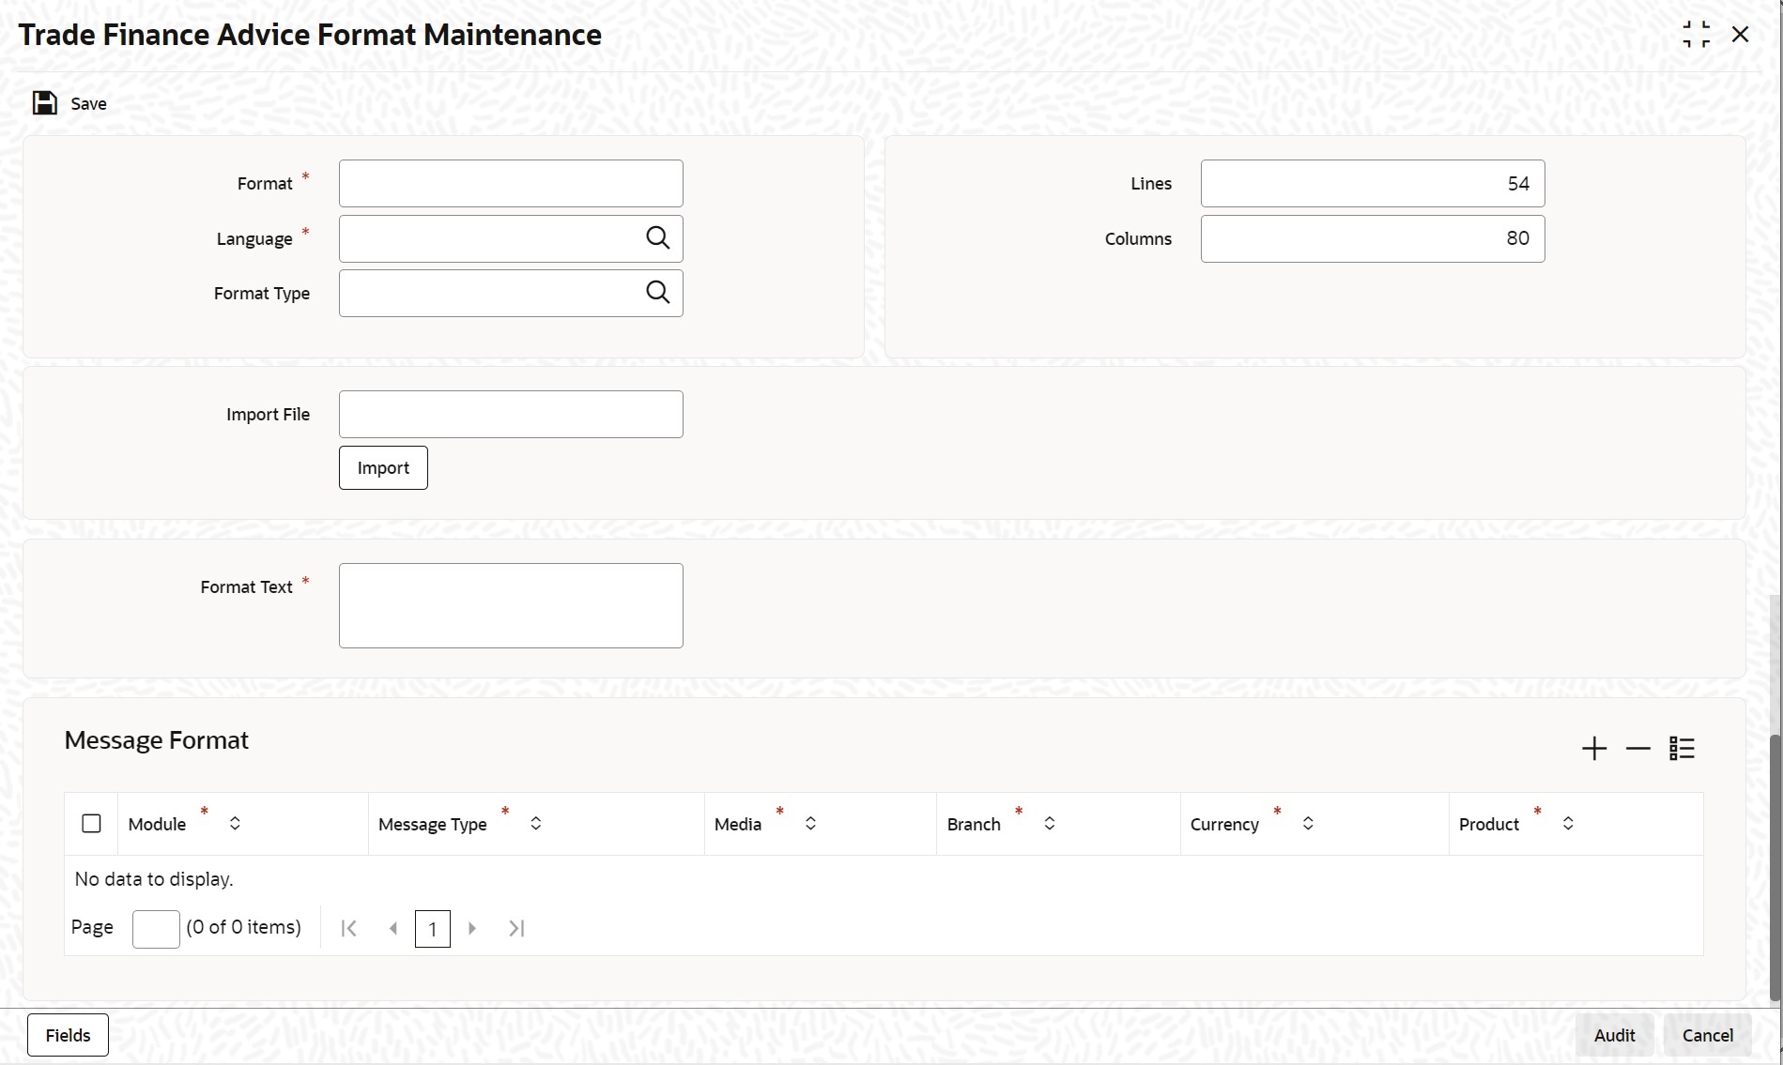
Task: Sort the Message Type column
Action: [535, 823]
